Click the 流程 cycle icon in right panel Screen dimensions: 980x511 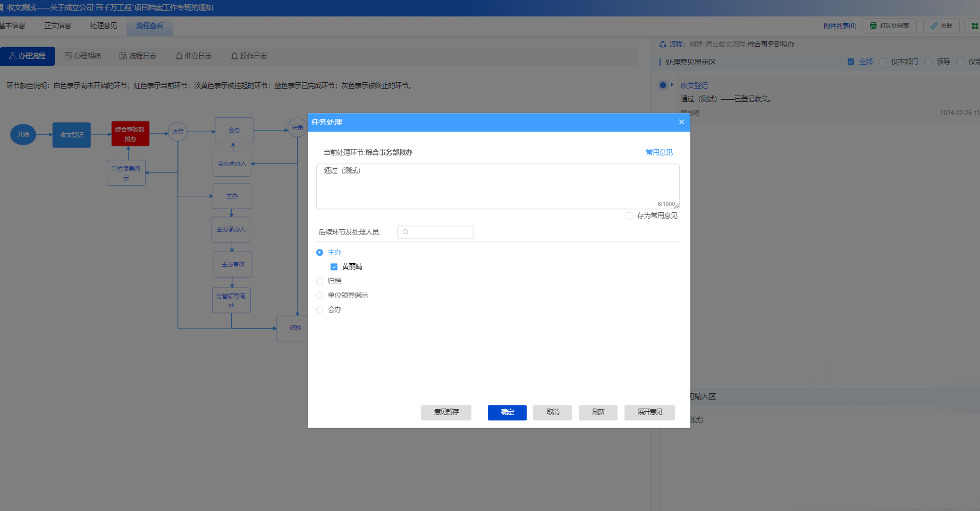click(663, 44)
